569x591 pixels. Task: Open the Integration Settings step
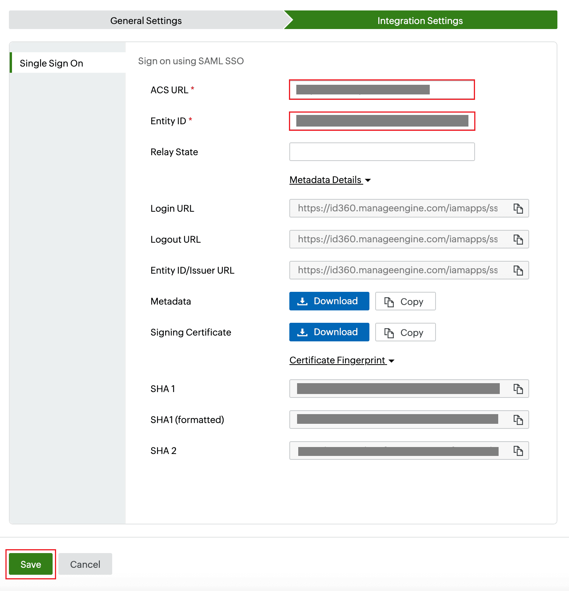pos(420,20)
